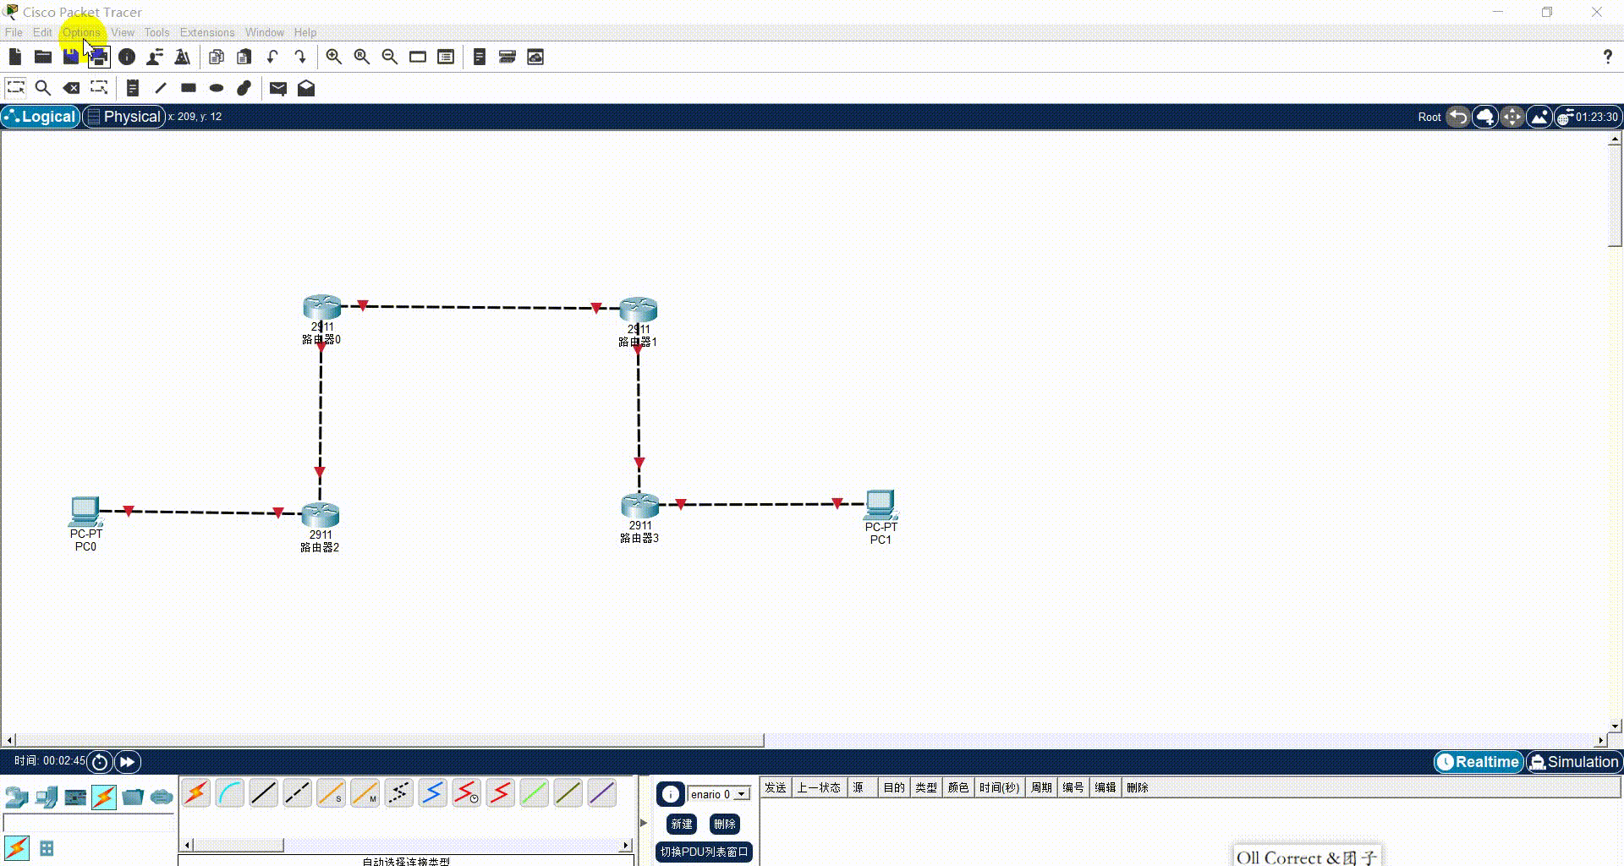Switch to Realtime mode

(x=1479, y=762)
